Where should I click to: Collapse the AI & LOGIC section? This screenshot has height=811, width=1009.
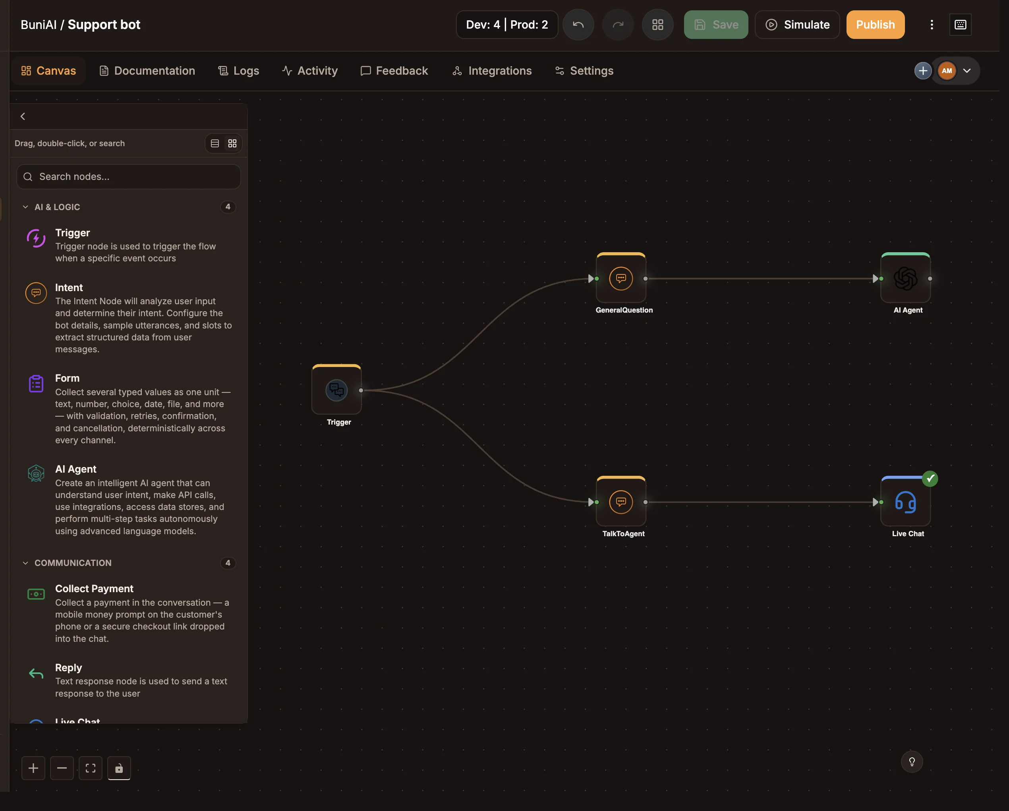tap(25, 207)
